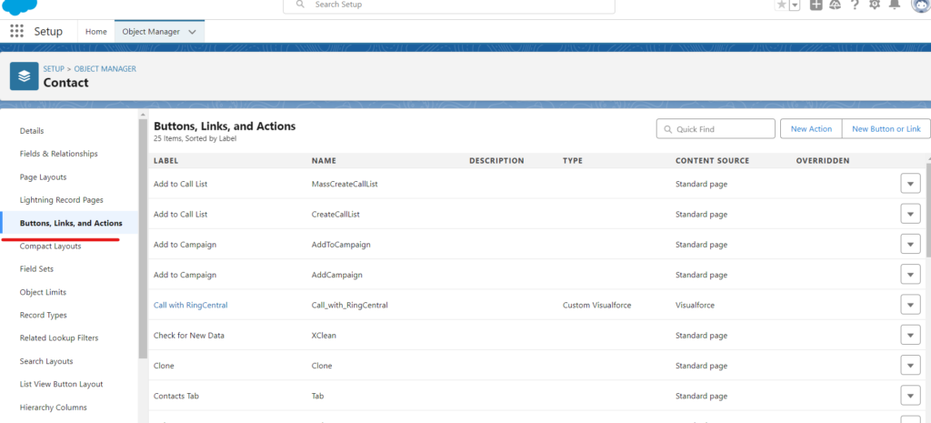Open row menu for MassCreateCallList
The image size is (931, 423).
pos(910,184)
